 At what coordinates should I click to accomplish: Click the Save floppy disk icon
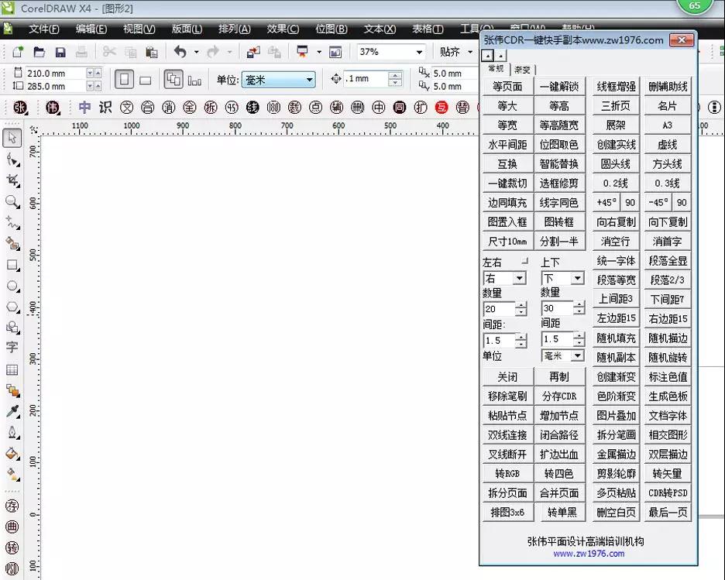tap(60, 52)
